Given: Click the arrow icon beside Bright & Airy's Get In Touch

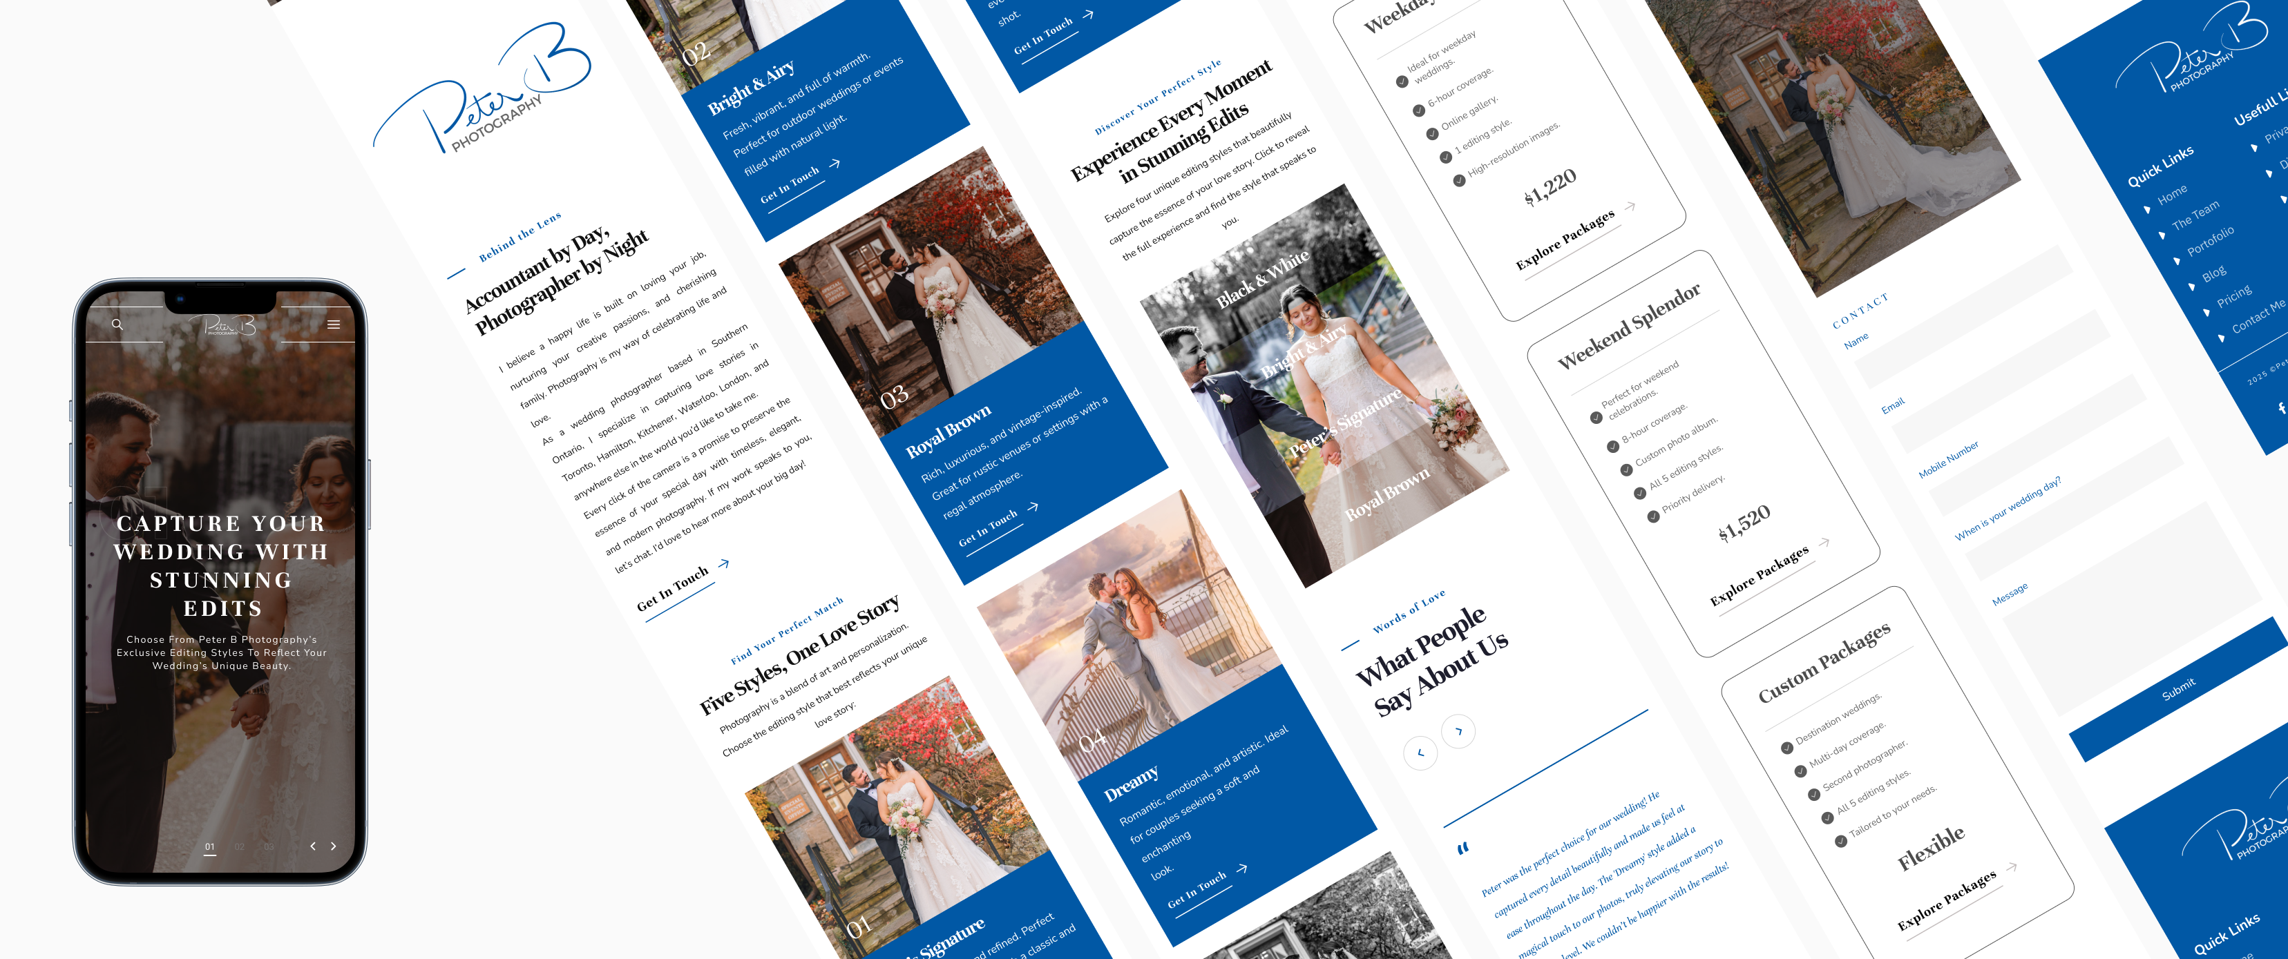Looking at the screenshot, I should [835, 164].
